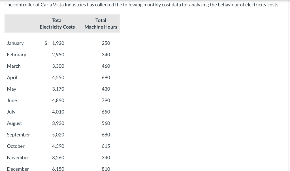
Task: Click the Total Electricity Costs column header
Action: click(x=57, y=23)
